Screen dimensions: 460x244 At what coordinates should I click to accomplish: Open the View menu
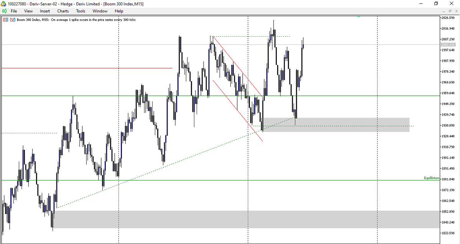coord(28,11)
